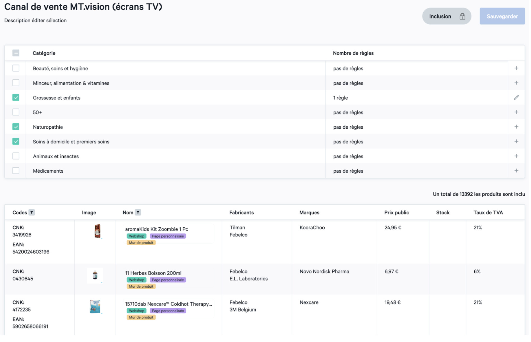Uncheck Soins à domicile et premiers soins

(16, 141)
